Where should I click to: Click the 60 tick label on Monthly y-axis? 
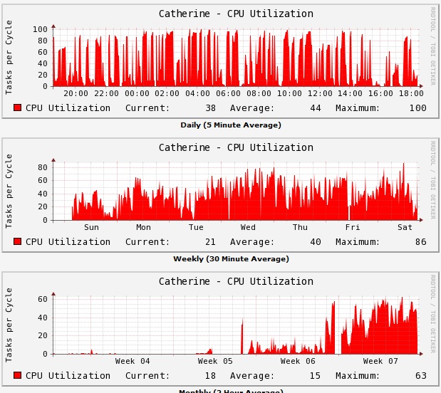43,299
